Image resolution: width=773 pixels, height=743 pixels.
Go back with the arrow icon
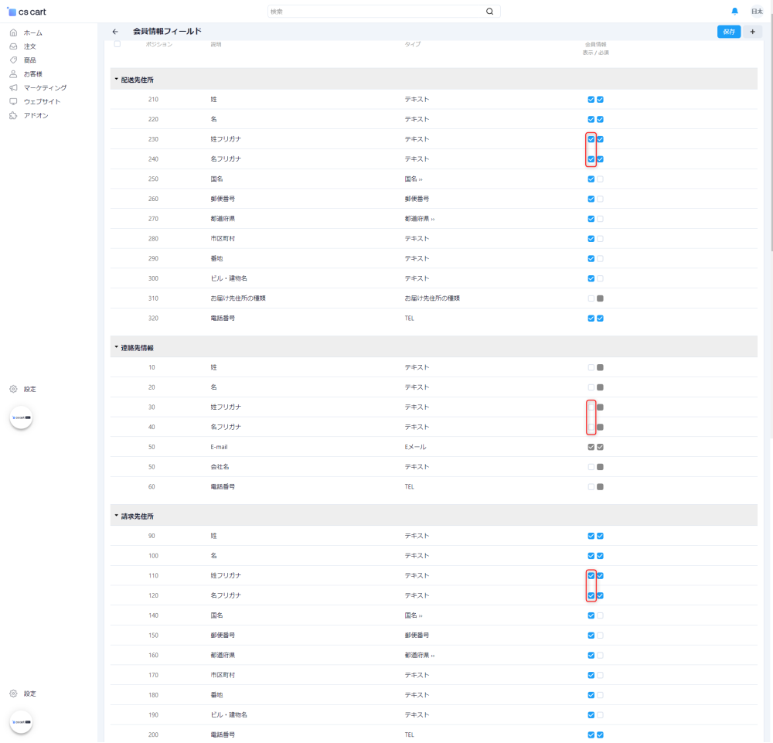[115, 32]
